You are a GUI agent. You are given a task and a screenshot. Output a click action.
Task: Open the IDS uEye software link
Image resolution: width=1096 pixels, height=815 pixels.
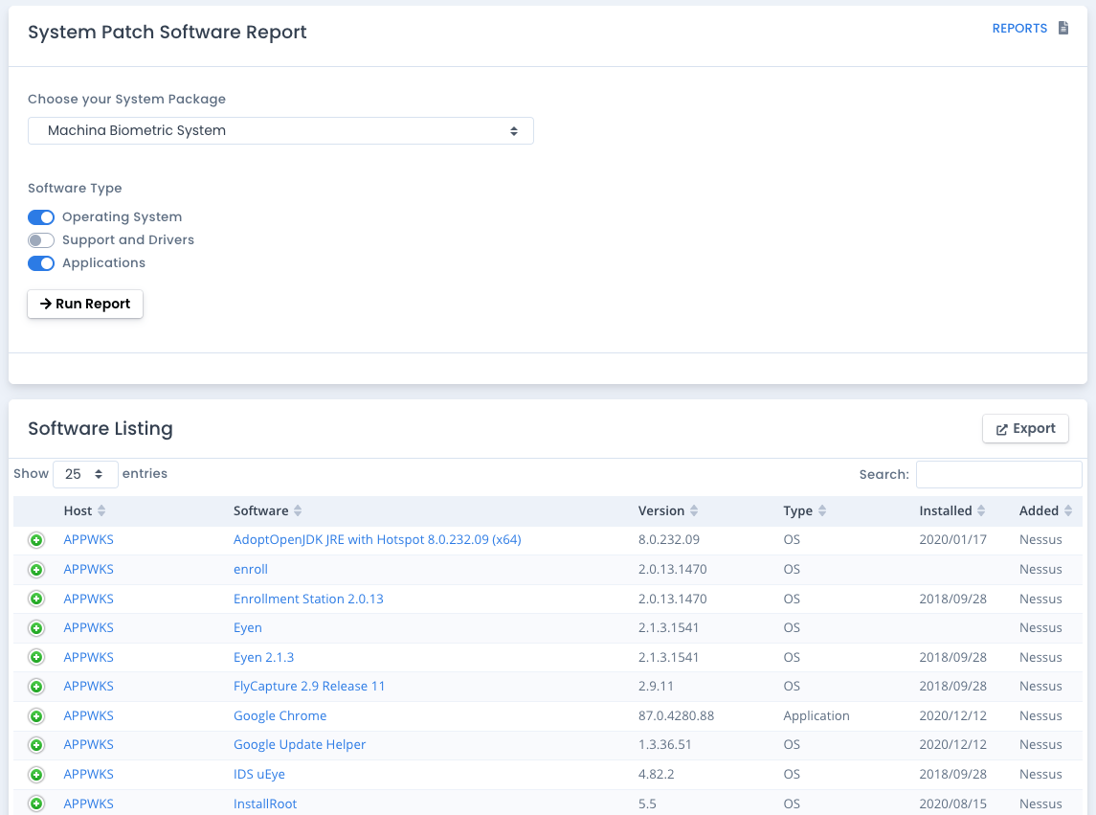[259, 775]
